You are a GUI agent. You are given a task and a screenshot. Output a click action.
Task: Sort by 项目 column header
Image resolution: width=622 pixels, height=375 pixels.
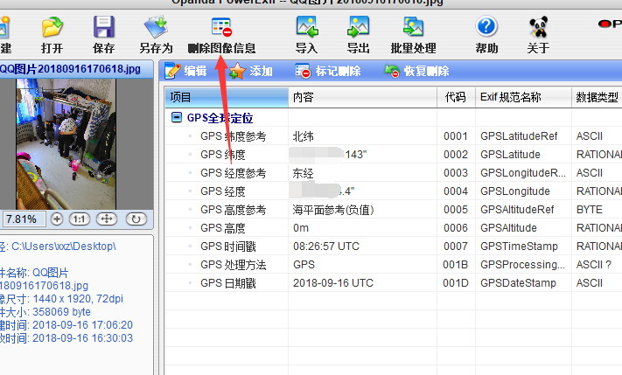[227, 97]
